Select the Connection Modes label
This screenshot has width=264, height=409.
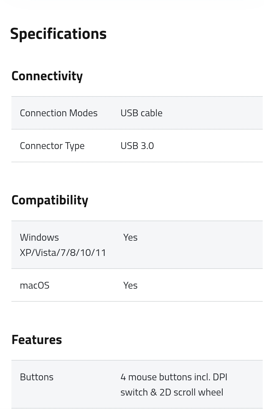(x=59, y=113)
